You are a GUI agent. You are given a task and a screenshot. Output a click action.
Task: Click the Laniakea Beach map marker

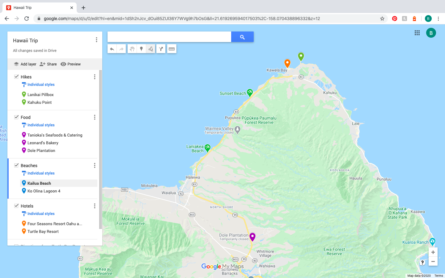click(207, 148)
